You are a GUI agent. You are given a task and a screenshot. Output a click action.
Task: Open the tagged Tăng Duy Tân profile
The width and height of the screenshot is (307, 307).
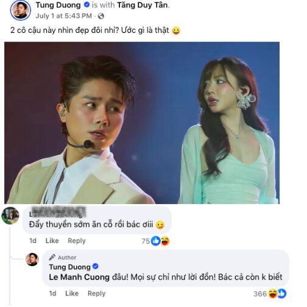click(143, 5)
